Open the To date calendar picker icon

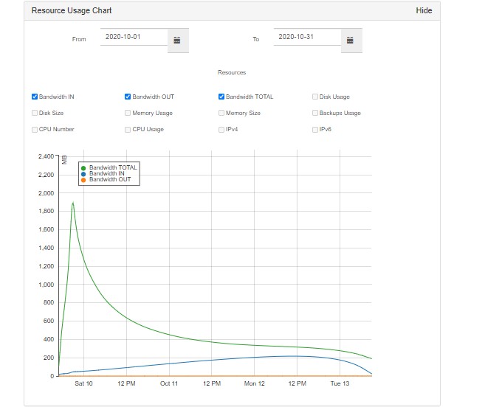[x=350, y=40]
